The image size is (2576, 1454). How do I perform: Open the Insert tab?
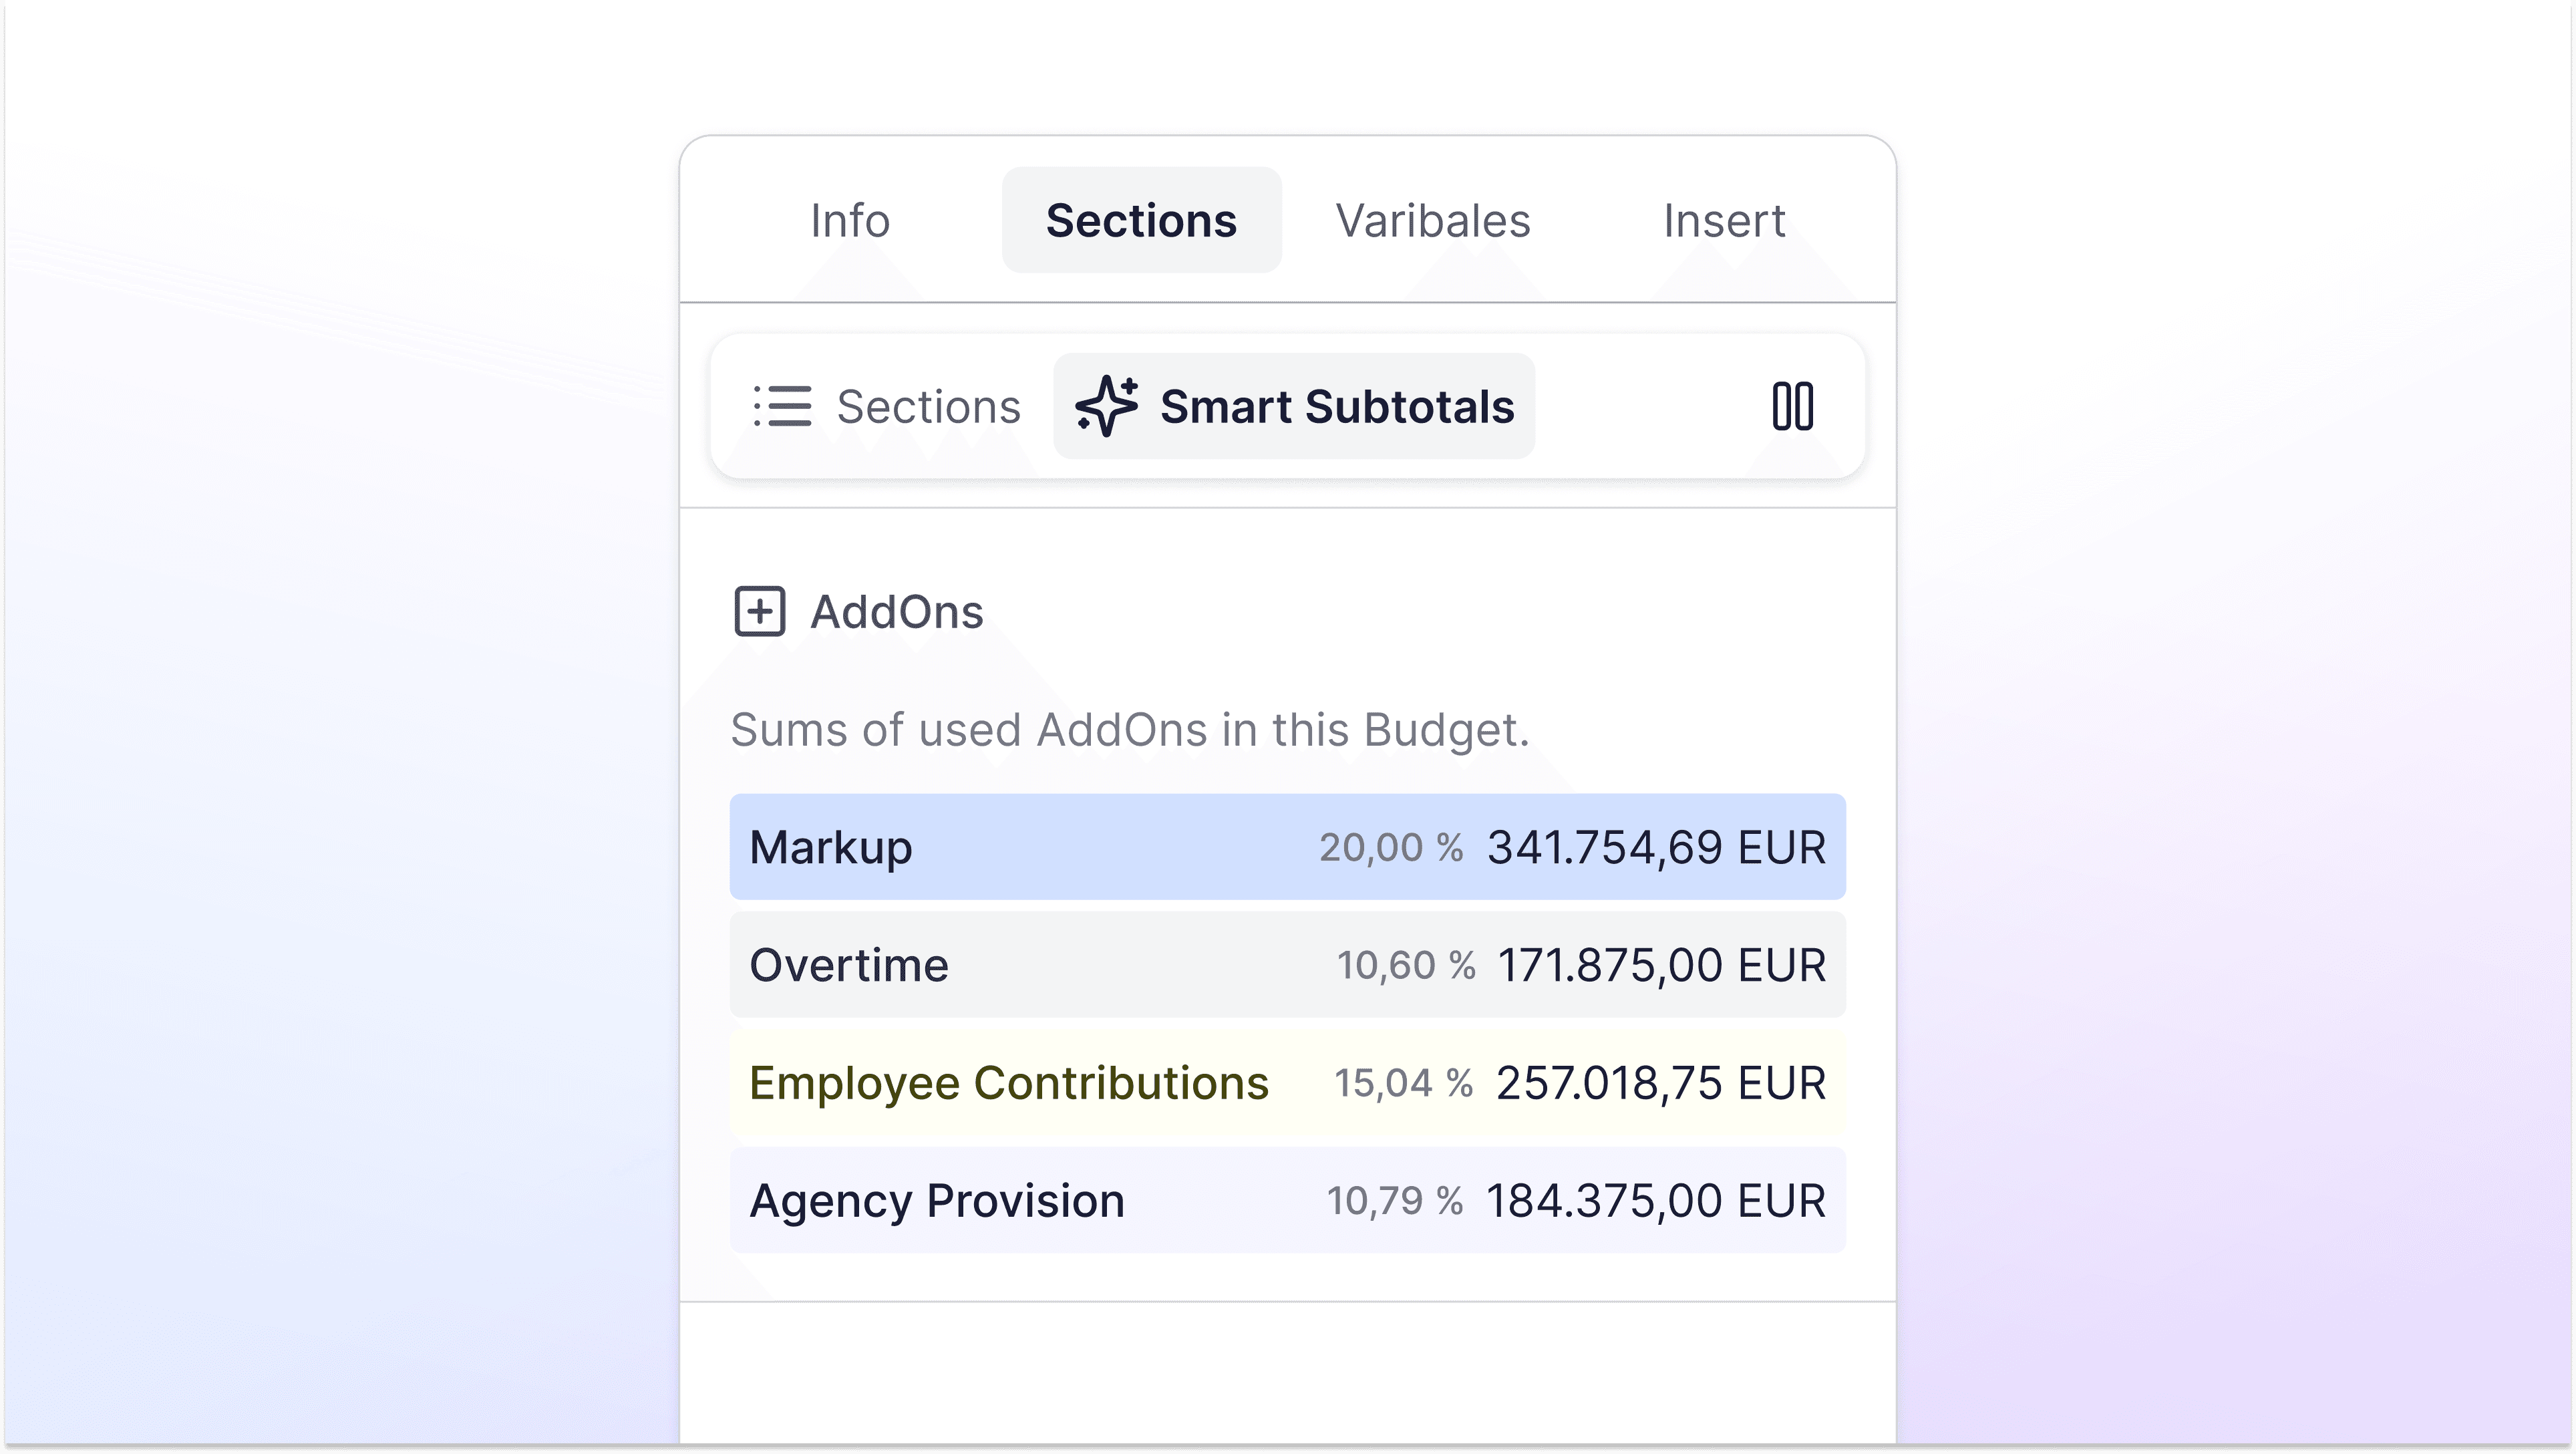(1723, 220)
